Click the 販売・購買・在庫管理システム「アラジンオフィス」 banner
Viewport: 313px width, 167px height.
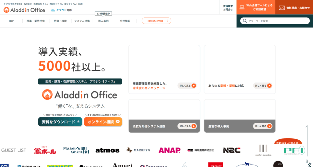[x=80, y=82]
